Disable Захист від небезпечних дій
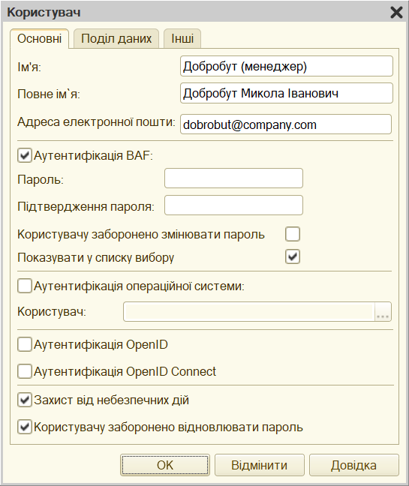Screen dimensions: 409x486 (x=25, y=400)
